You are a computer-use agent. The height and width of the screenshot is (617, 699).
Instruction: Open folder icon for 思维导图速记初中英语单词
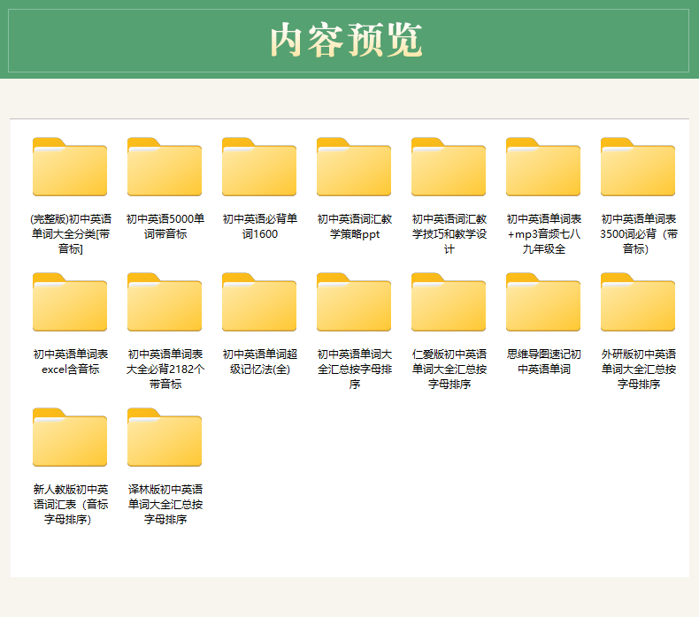[543, 302]
